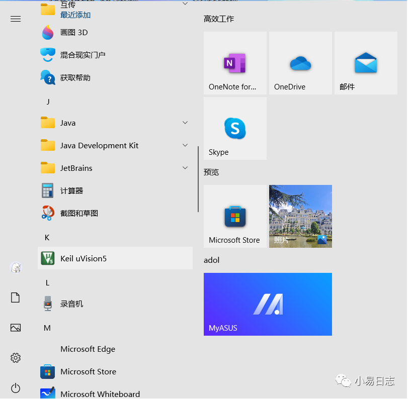Click the adol tile group title
Screen dimensions: 408x399
pos(211,260)
